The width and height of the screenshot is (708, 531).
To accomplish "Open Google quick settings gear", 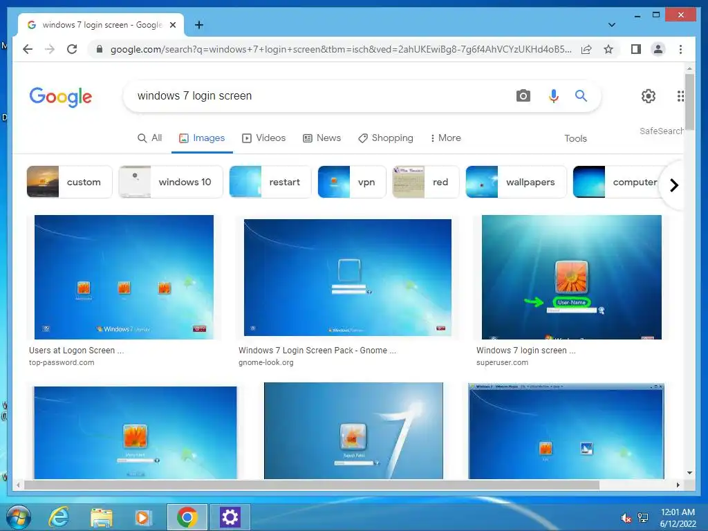I will 649,95.
